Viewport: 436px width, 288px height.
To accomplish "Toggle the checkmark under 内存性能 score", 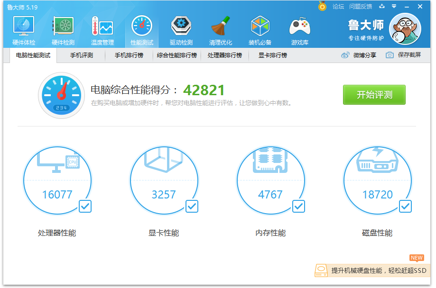I will coord(298,207).
